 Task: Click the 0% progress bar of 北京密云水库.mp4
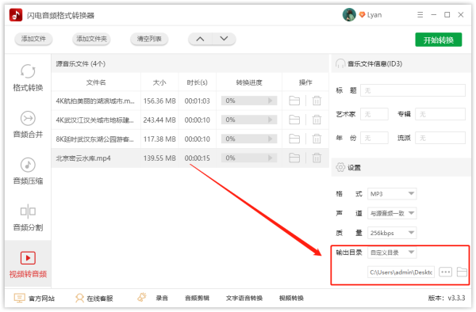point(249,158)
